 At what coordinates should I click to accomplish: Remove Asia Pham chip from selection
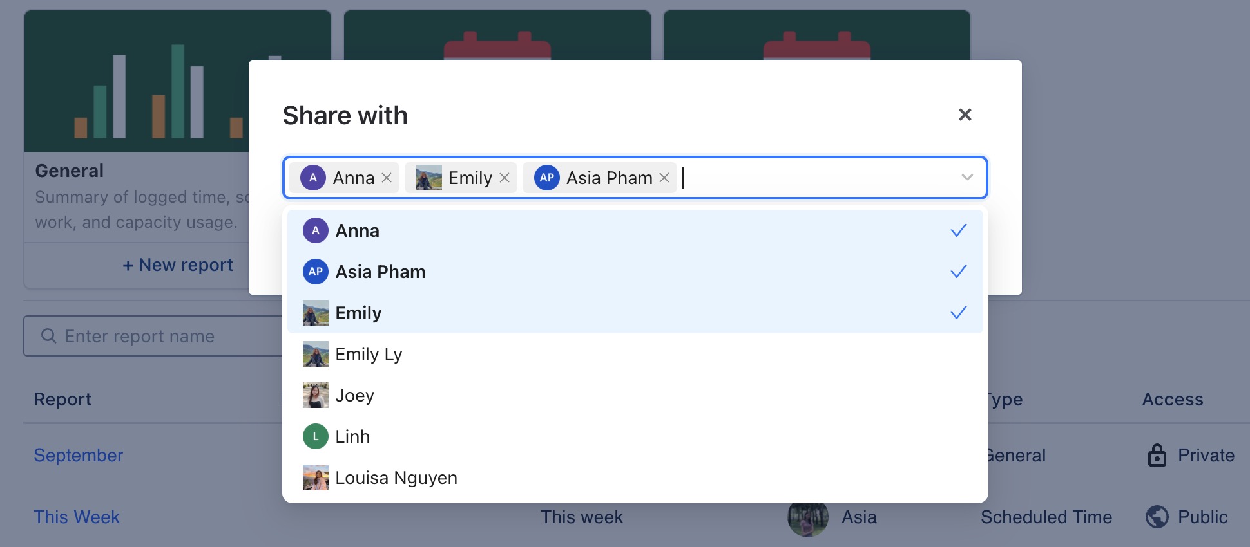[x=664, y=178]
